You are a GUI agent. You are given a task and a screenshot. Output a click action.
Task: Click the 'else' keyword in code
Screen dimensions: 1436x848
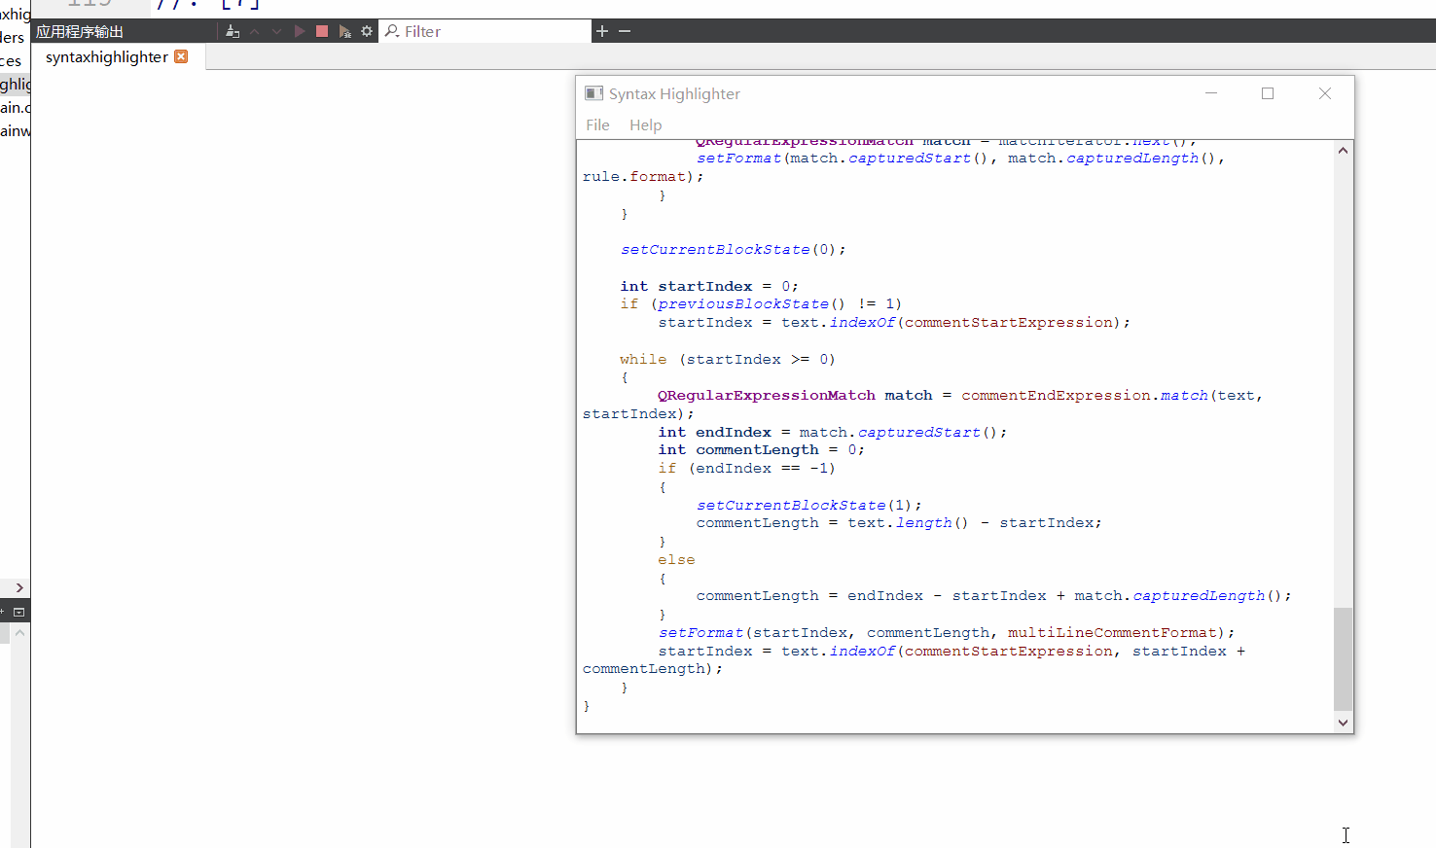click(x=676, y=560)
